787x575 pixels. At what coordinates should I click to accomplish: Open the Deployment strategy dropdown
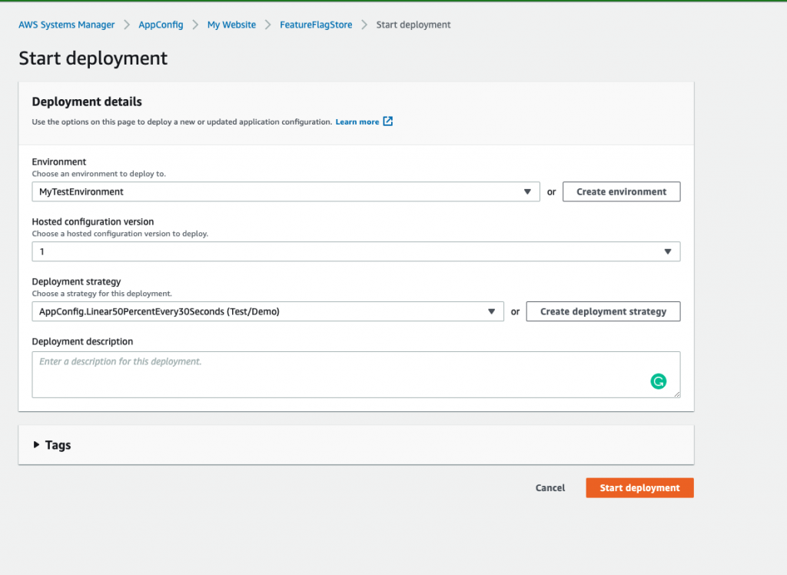pos(267,311)
